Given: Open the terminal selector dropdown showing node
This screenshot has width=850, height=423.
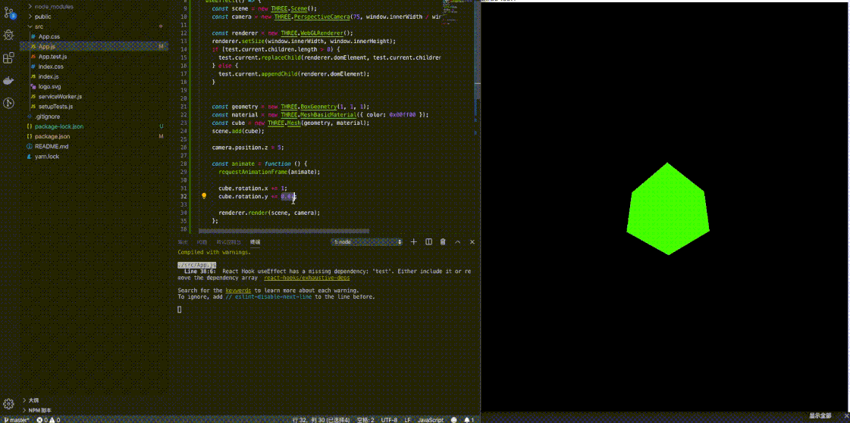Looking at the screenshot, I should pos(368,242).
